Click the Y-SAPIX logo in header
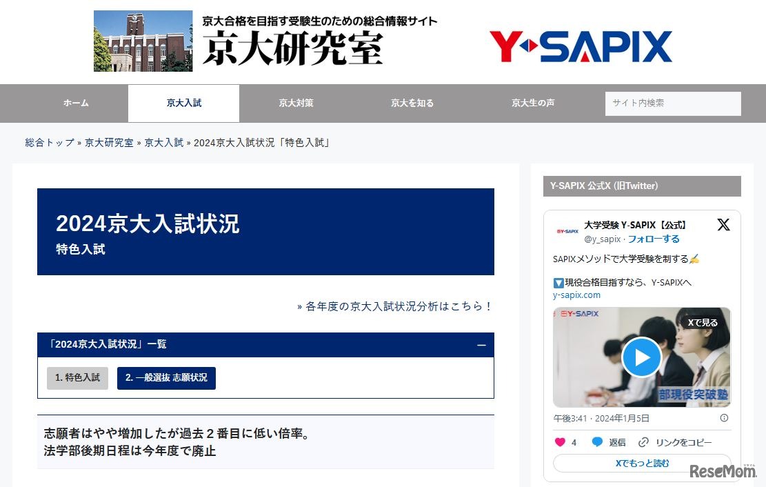The height and width of the screenshot is (487, 766). coord(581,46)
